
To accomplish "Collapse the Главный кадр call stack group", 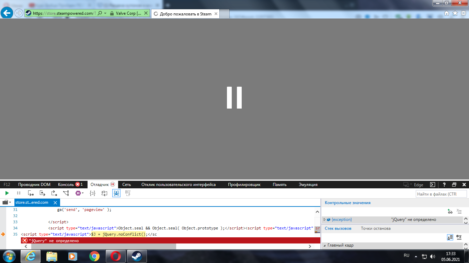I will 325,246.
